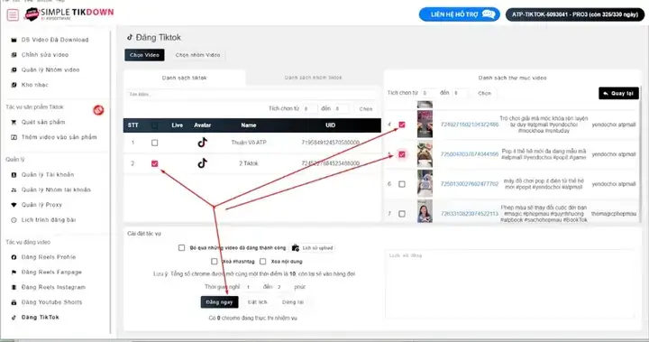The width and height of the screenshot is (649, 342).
Task: Open Đăng Reels Instagram icon
Action: 14,287
